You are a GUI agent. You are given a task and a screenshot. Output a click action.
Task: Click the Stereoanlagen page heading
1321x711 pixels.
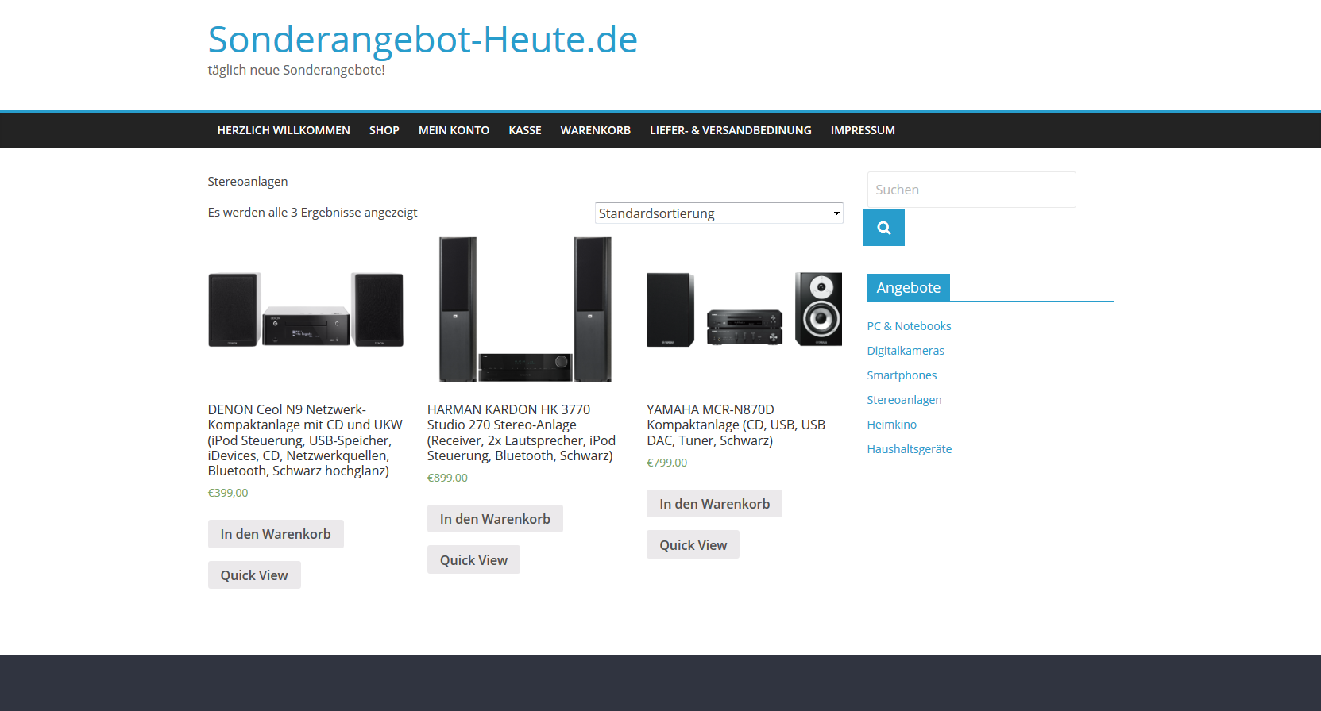(248, 182)
